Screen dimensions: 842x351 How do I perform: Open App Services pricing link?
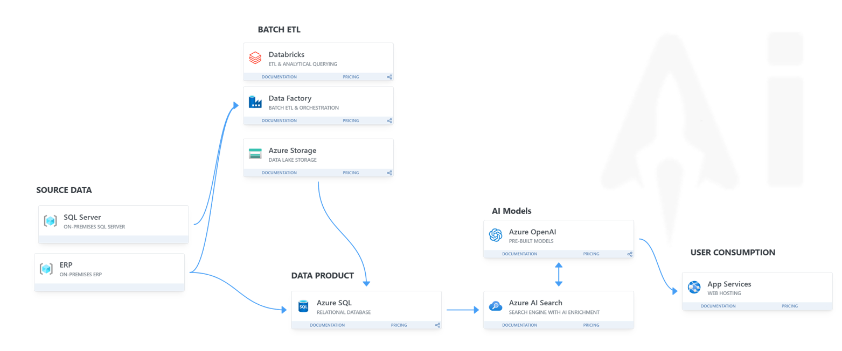click(790, 306)
